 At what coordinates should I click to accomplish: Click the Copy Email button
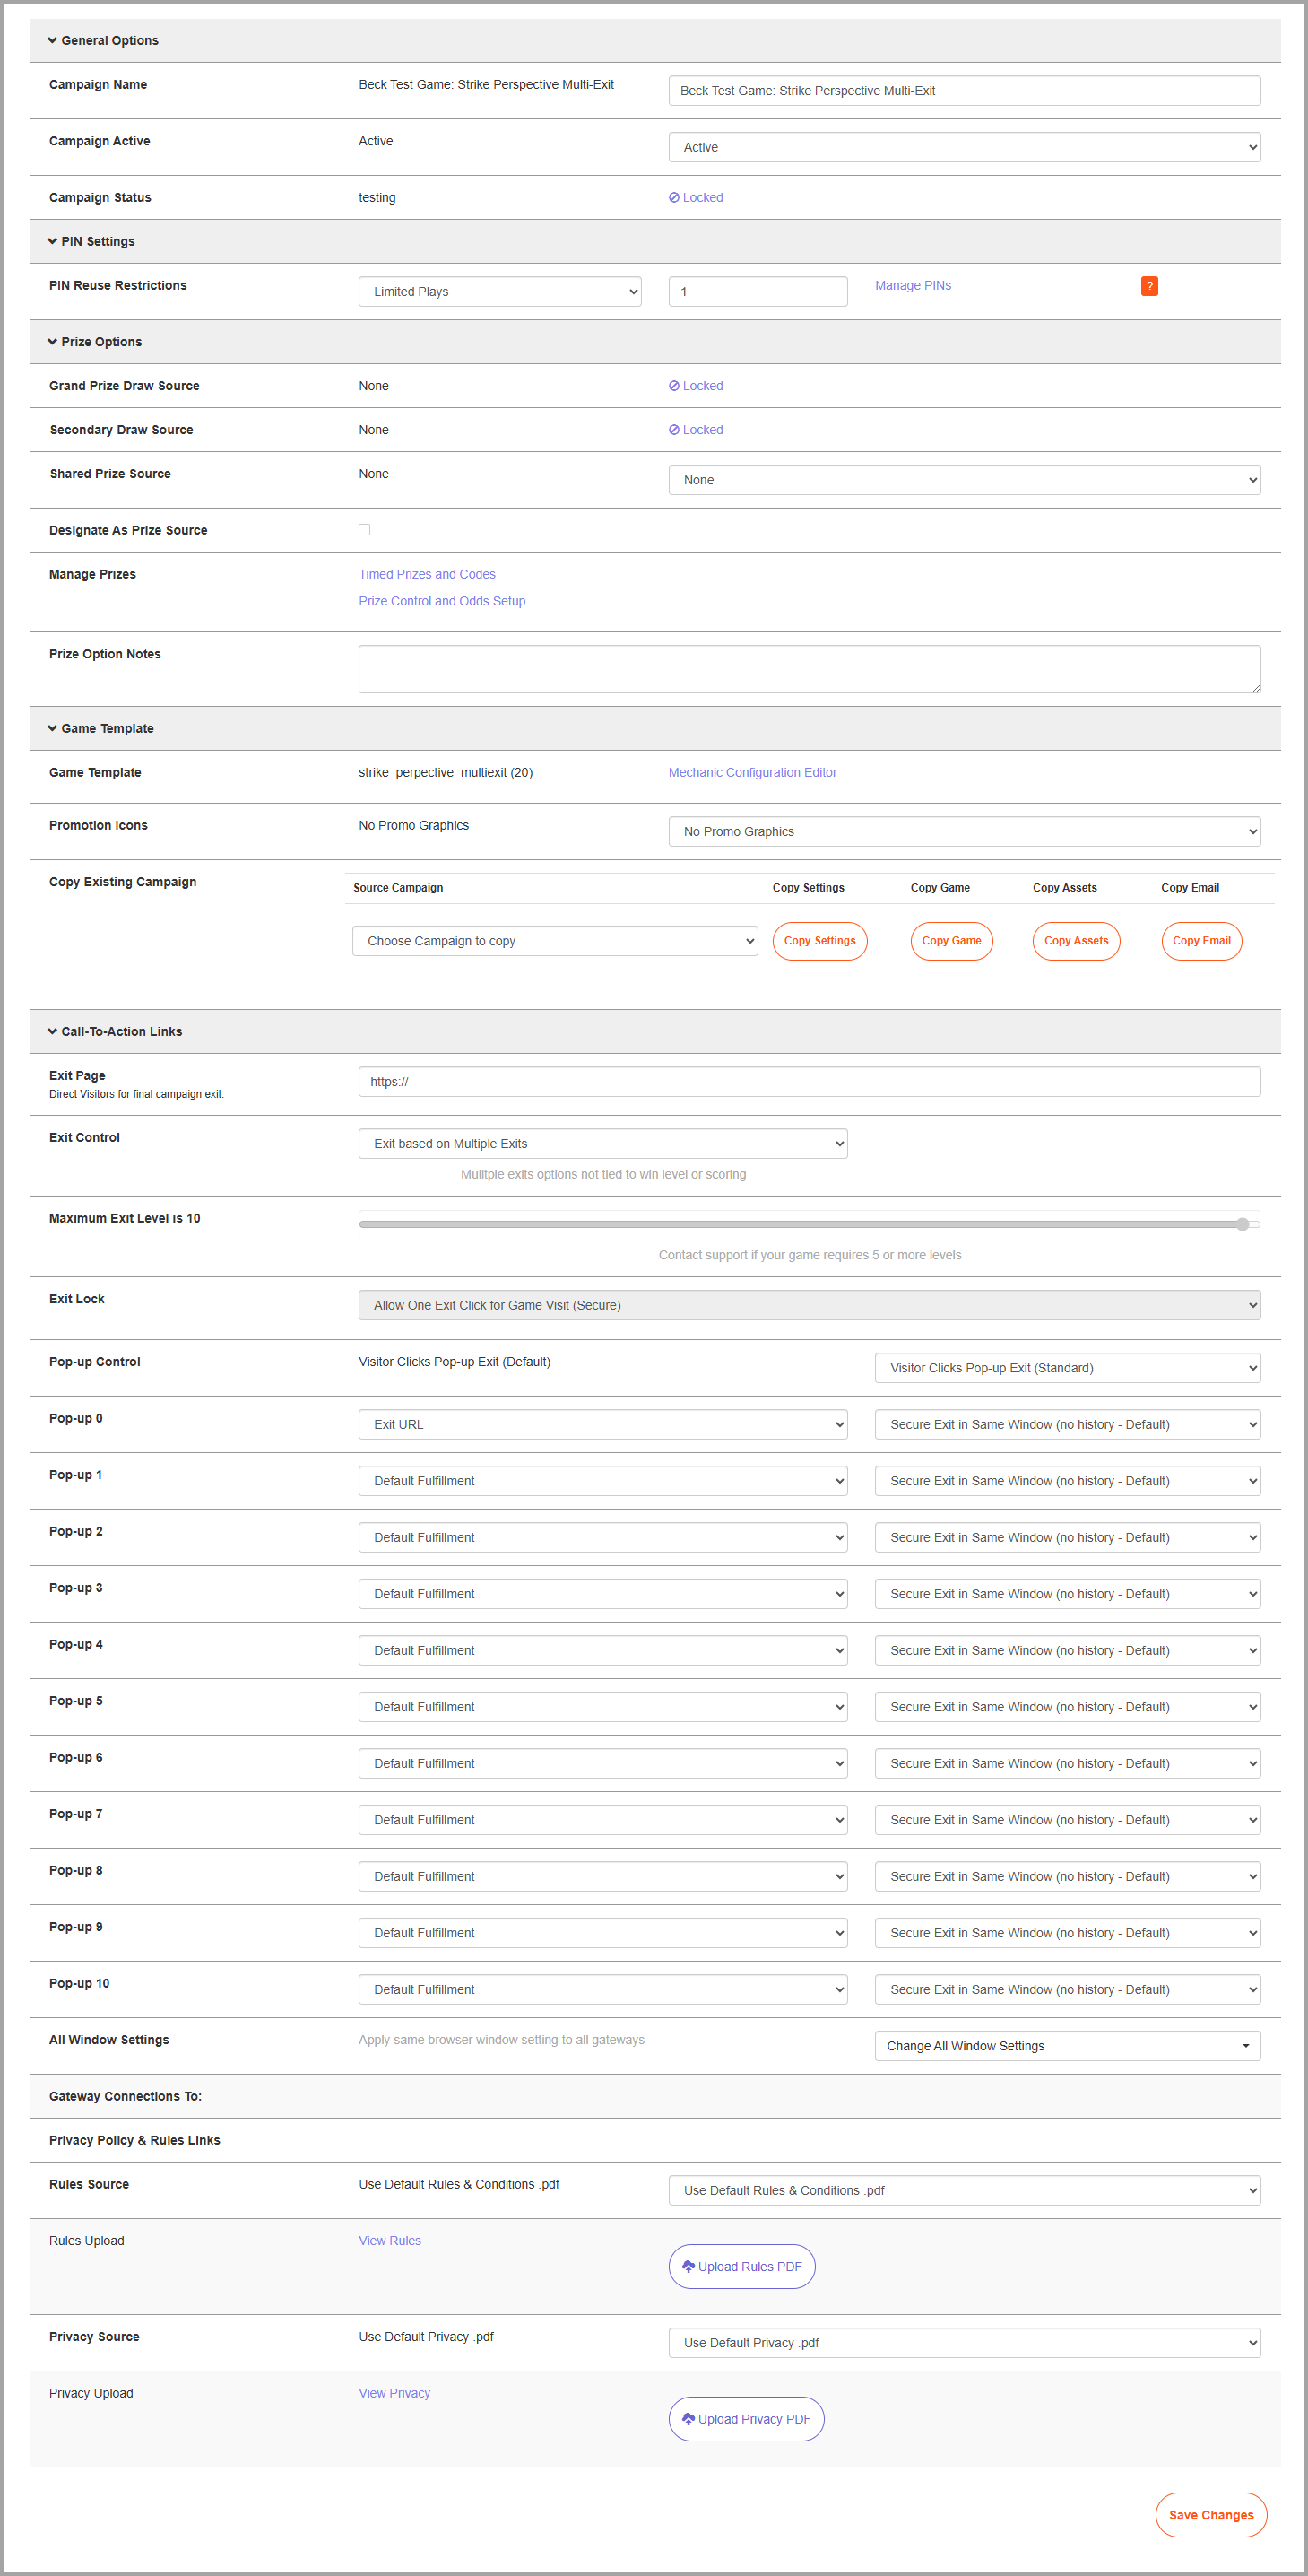point(1201,941)
